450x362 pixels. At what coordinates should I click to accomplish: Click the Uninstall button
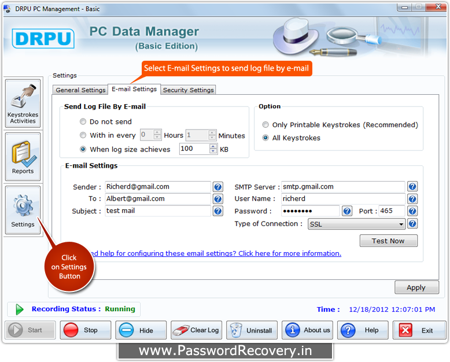tap(252, 330)
